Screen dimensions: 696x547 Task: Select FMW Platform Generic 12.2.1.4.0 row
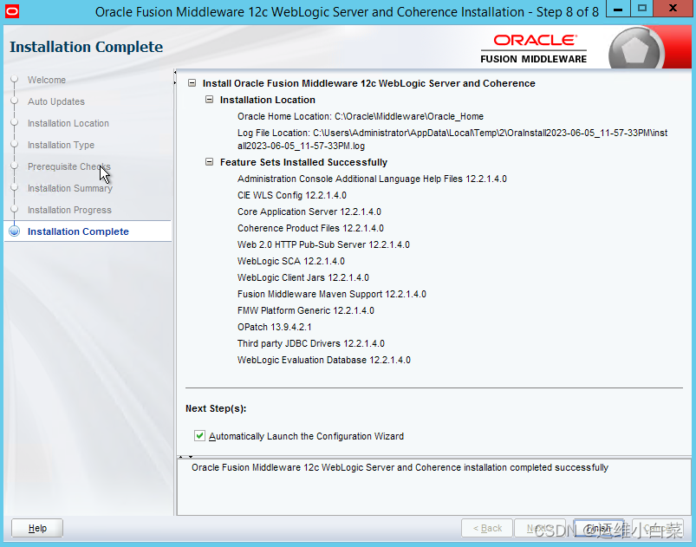click(305, 310)
